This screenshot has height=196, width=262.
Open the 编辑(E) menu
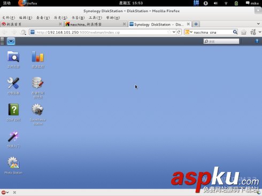26,18
